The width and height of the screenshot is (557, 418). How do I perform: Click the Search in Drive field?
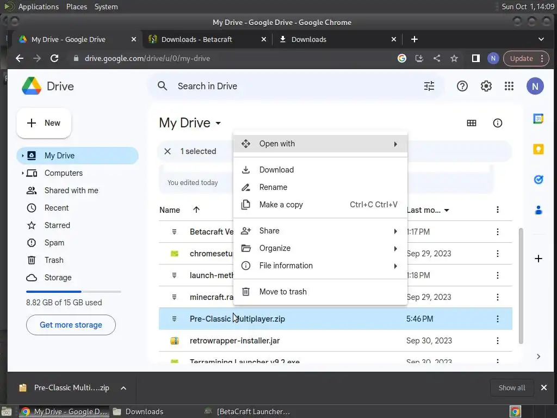pos(296,86)
